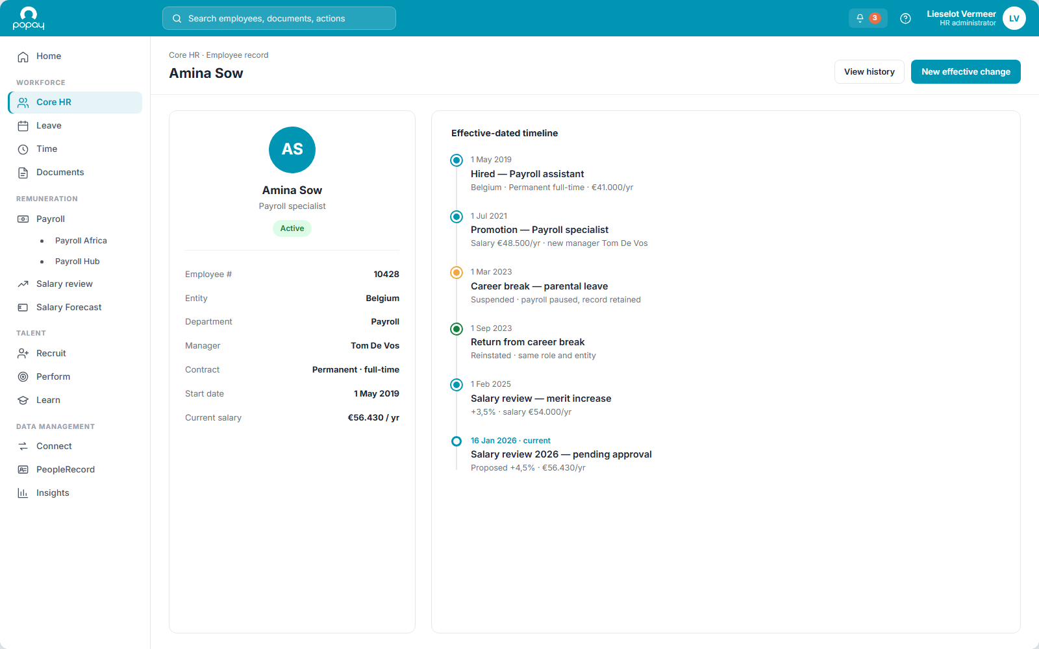
Task: Click the Payroll banknote icon
Action: pyautogui.click(x=23, y=219)
